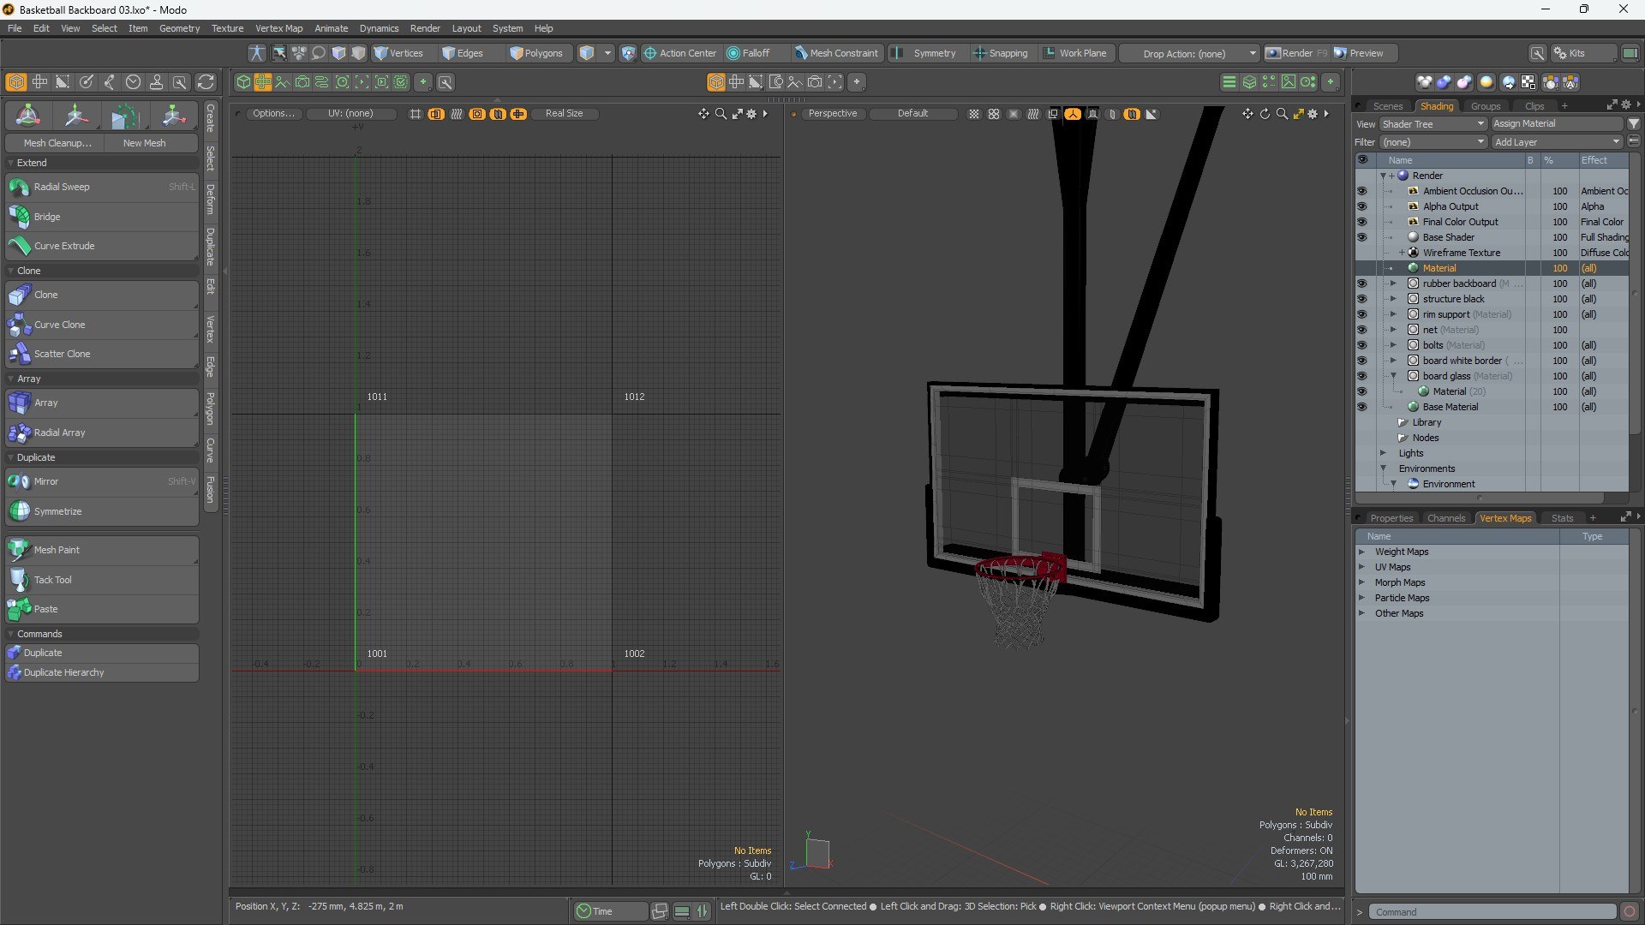Open the Mesh Paint tool
1645x925 pixels.
[102, 550]
